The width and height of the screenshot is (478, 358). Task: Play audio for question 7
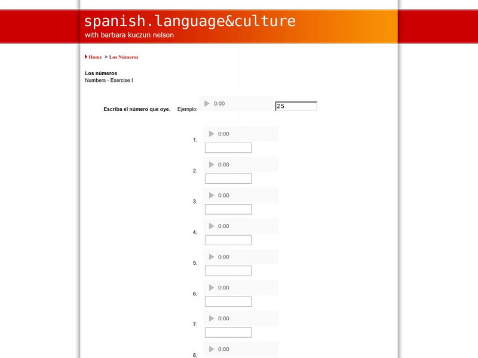(x=212, y=319)
